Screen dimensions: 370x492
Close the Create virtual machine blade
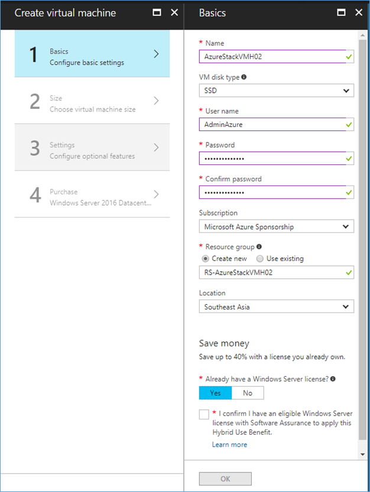click(174, 12)
